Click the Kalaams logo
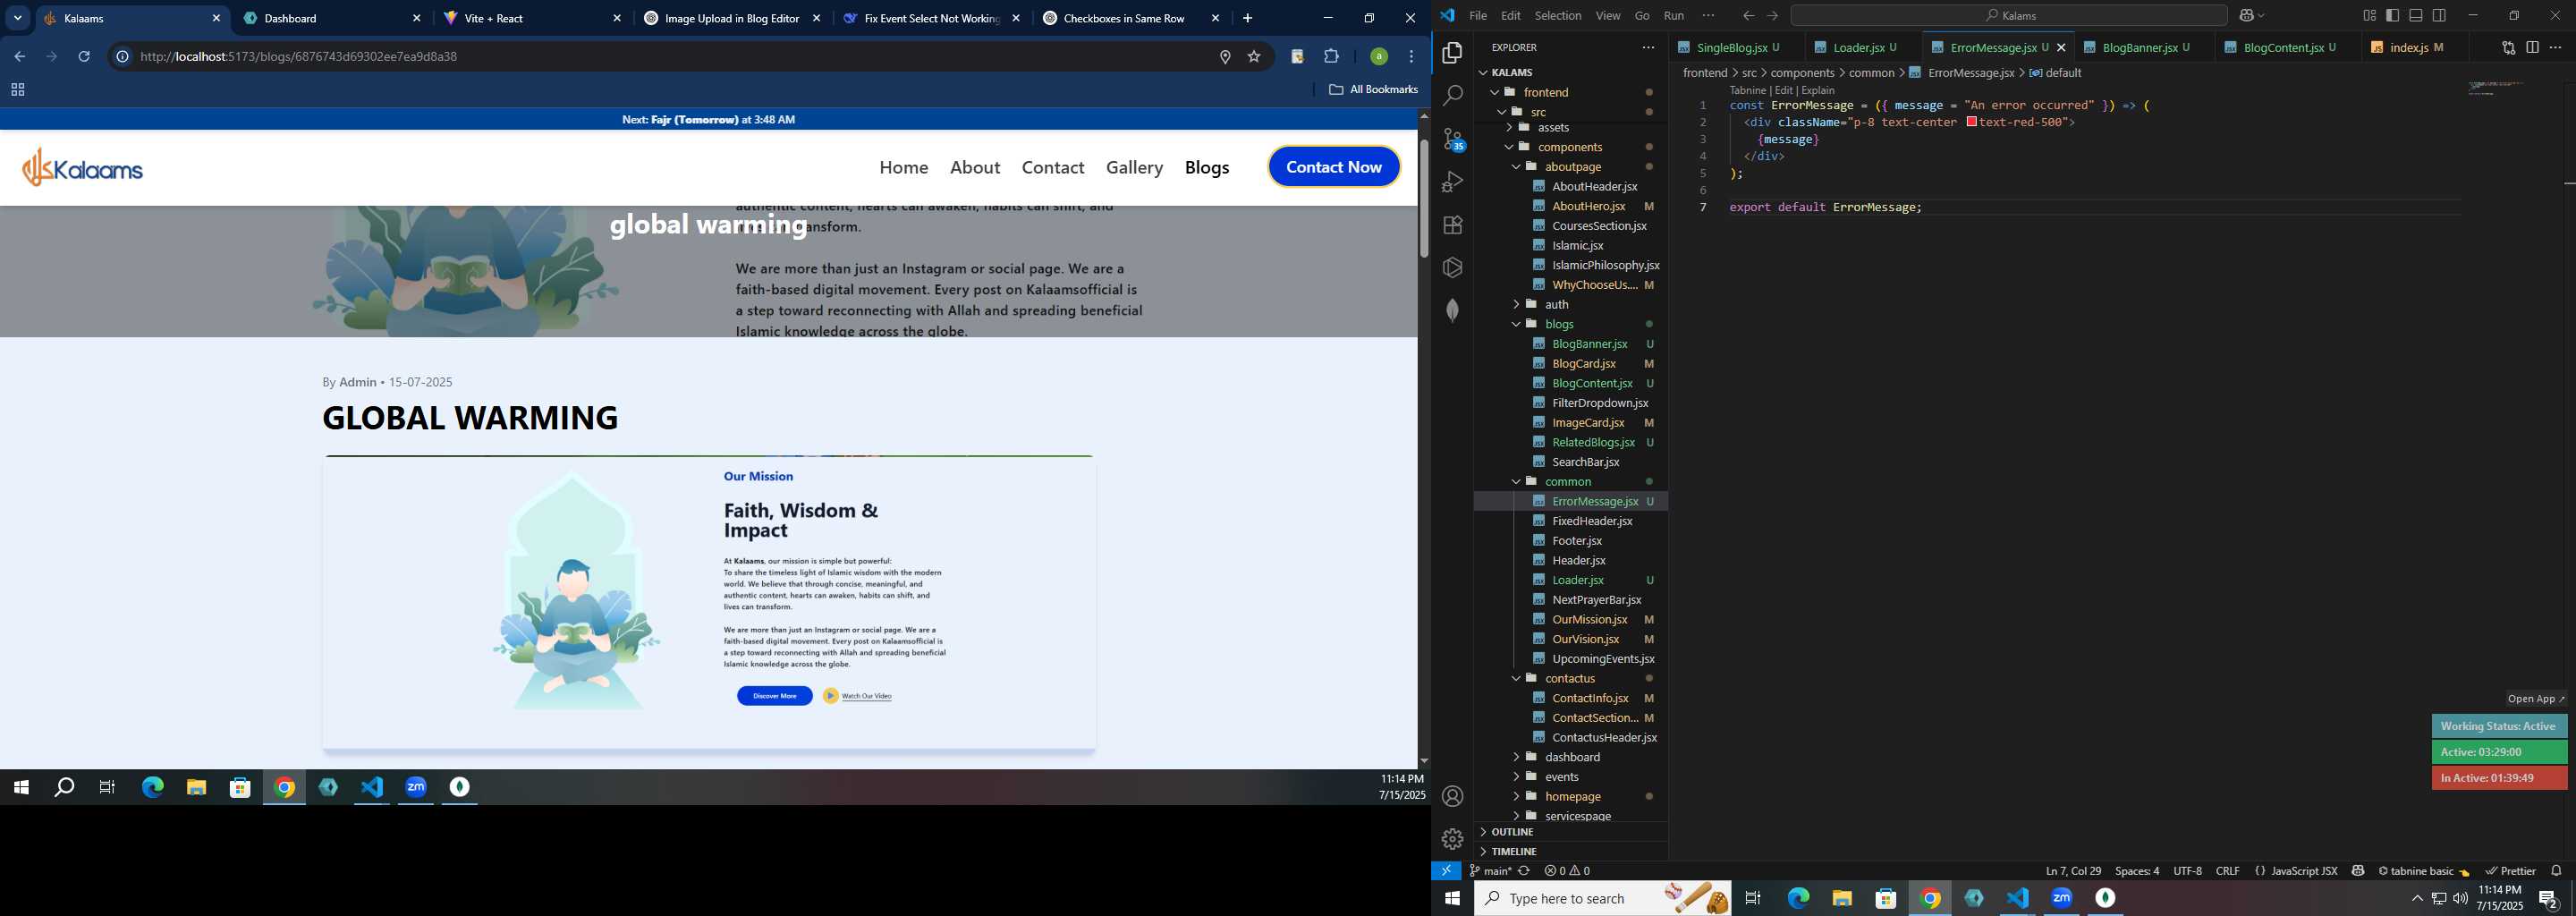 (83, 167)
